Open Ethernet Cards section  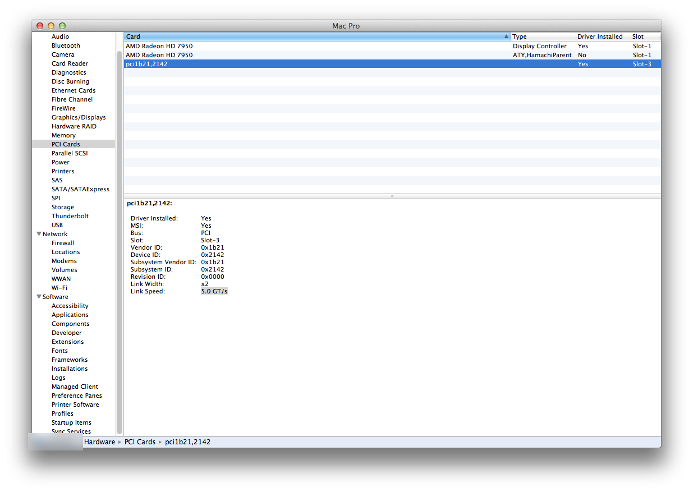(x=74, y=90)
